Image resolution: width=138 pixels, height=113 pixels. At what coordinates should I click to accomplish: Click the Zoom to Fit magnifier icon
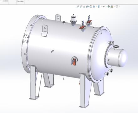click(78, 7)
